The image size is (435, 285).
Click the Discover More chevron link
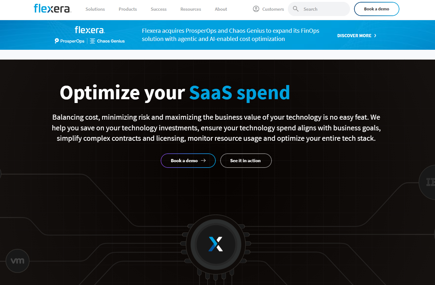(356, 36)
